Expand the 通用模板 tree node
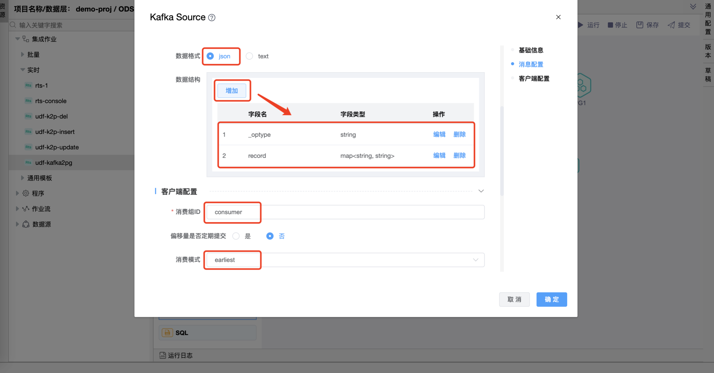Viewport: 714px width, 373px height. (x=23, y=178)
